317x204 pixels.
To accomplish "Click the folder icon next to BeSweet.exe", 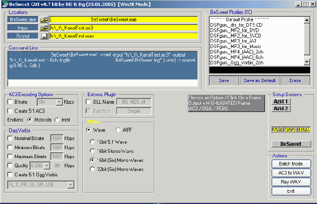I will click(44, 20).
